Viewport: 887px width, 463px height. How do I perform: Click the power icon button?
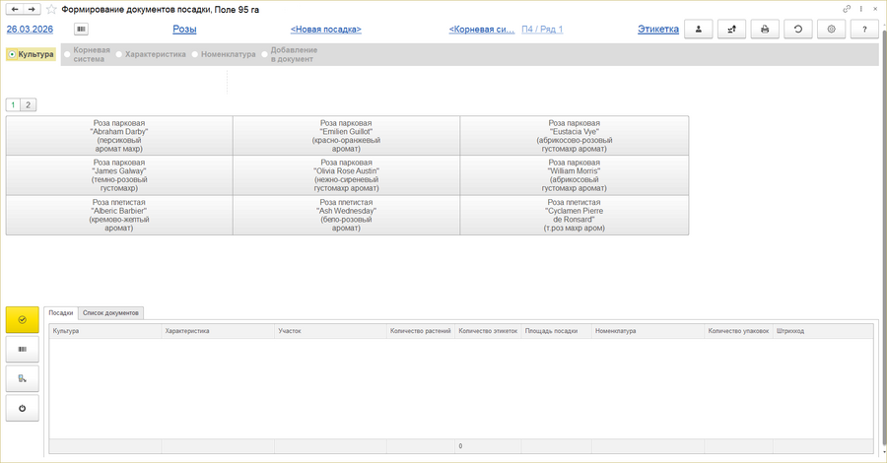pos(22,408)
